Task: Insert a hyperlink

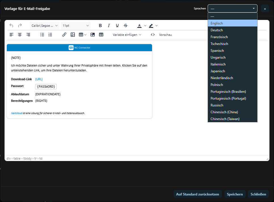Action: (x=64, y=35)
